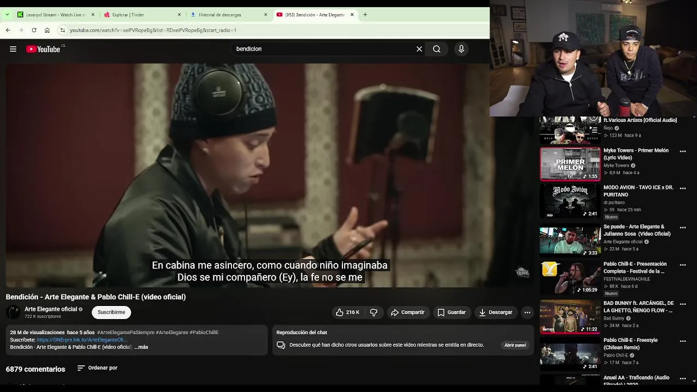
Task: Start voice search with microphone icon
Action: coord(461,49)
